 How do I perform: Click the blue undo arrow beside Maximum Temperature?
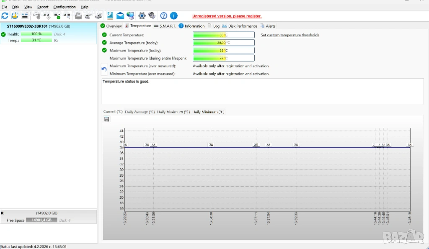(x=104, y=69)
